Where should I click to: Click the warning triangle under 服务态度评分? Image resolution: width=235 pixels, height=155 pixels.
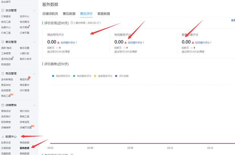coord(193,43)
